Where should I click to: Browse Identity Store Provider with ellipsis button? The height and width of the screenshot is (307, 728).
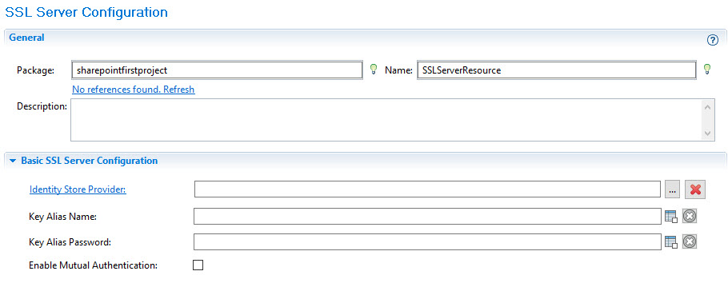click(x=672, y=189)
